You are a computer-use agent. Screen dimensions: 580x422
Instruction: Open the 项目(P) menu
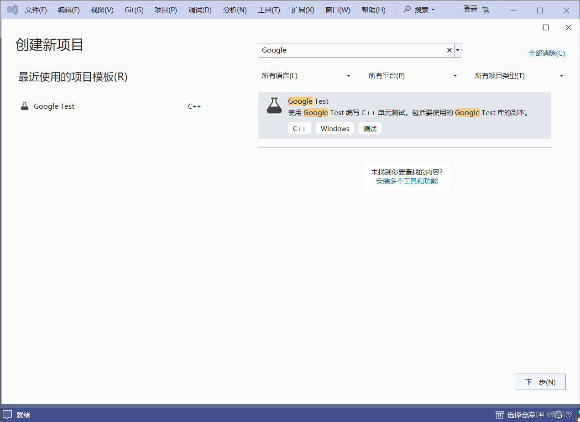click(x=166, y=10)
